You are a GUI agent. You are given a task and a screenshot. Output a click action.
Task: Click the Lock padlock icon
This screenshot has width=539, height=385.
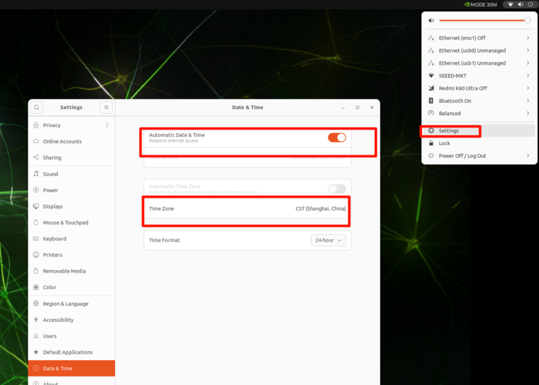(431, 143)
